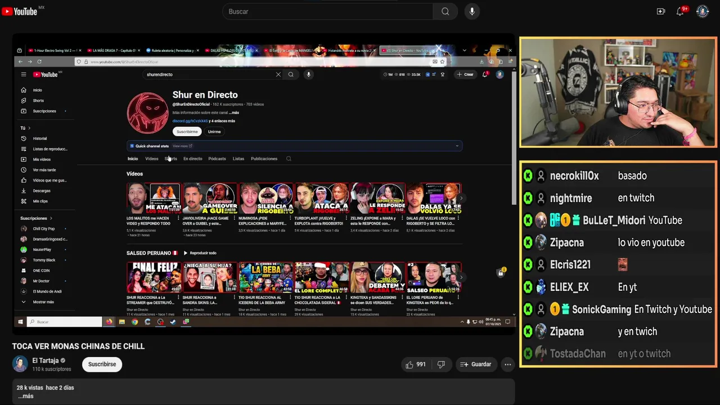Expand Mostrar más in subscriptions list

[x=43, y=302]
